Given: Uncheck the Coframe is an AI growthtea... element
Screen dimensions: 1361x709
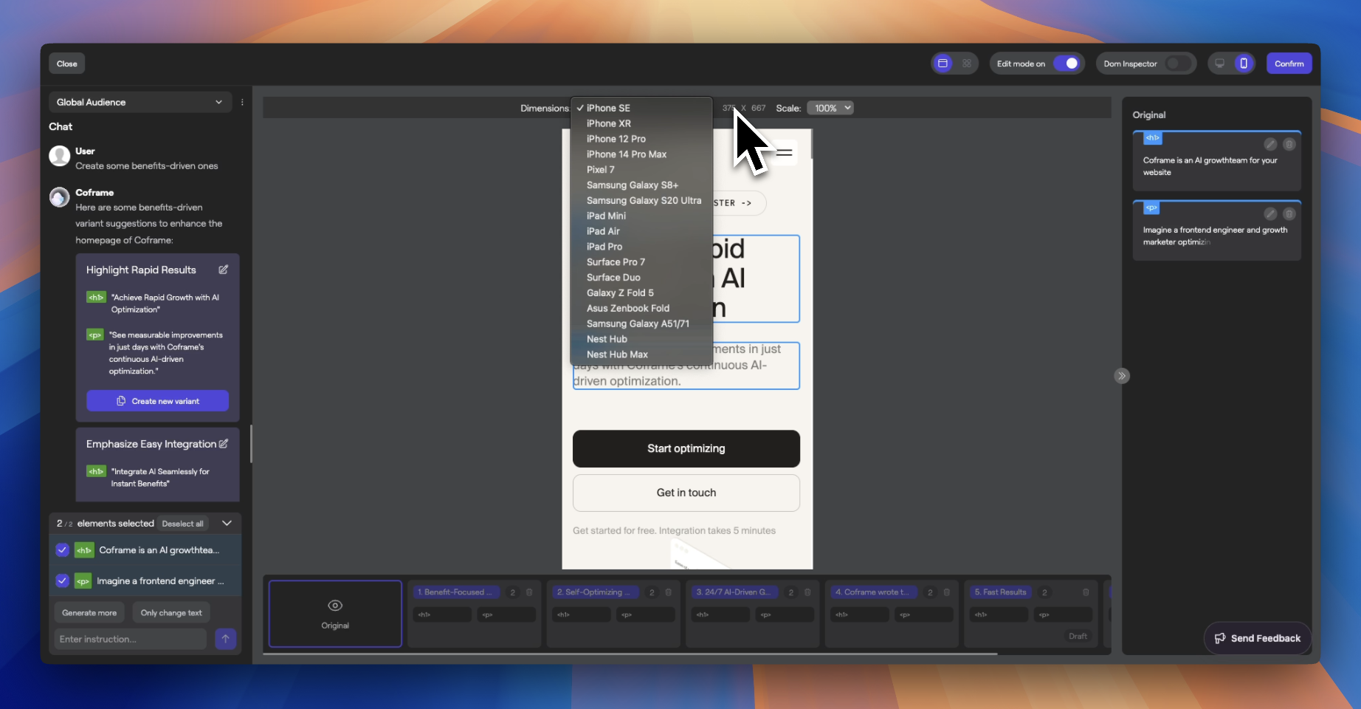Looking at the screenshot, I should point(62,550).
